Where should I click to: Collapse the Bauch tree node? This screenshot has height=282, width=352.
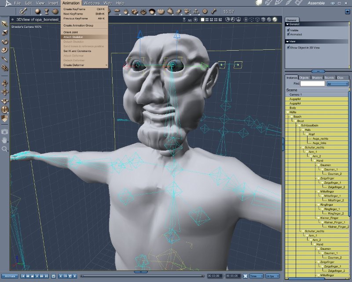click(x=292, y=117)
